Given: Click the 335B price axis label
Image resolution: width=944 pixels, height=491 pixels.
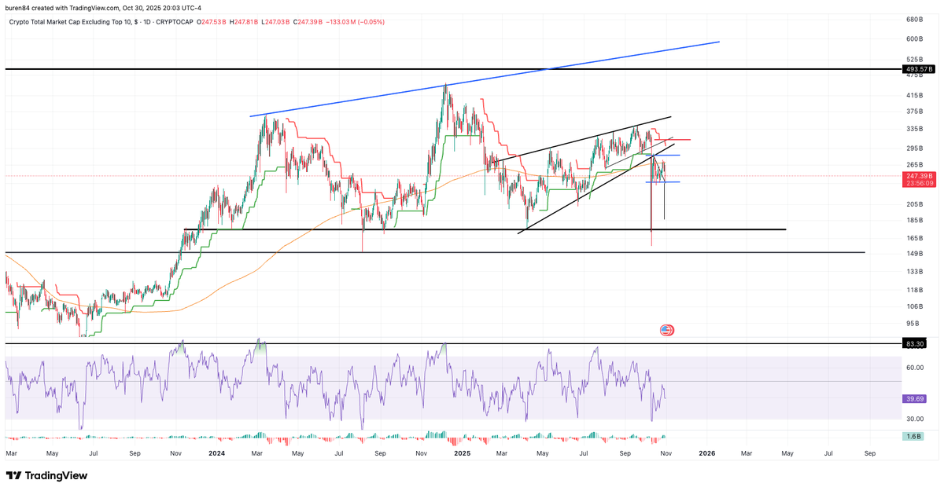Looking at the screenshot, I should pos(914,129).
